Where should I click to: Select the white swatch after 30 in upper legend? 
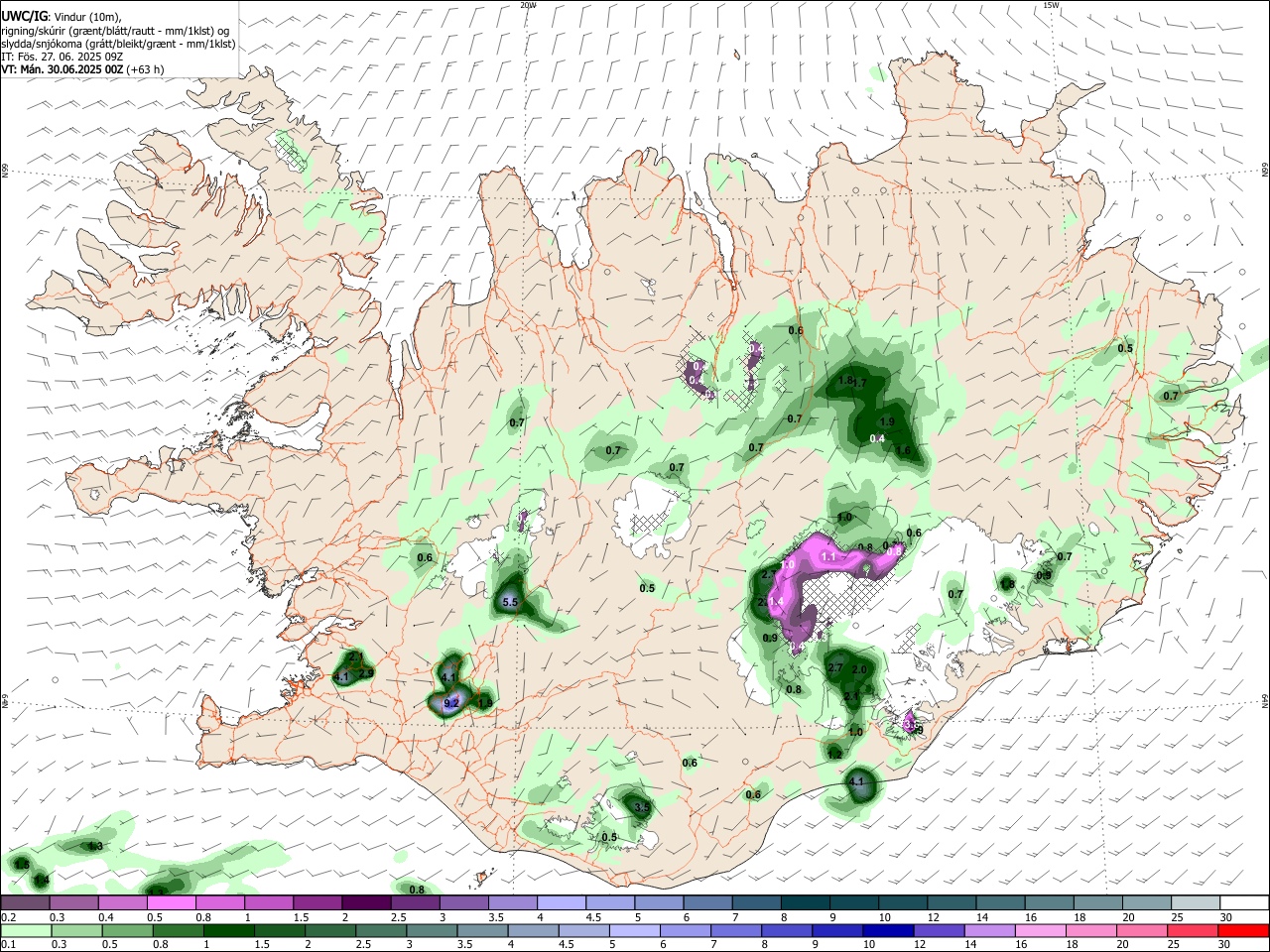[1245, 902]
